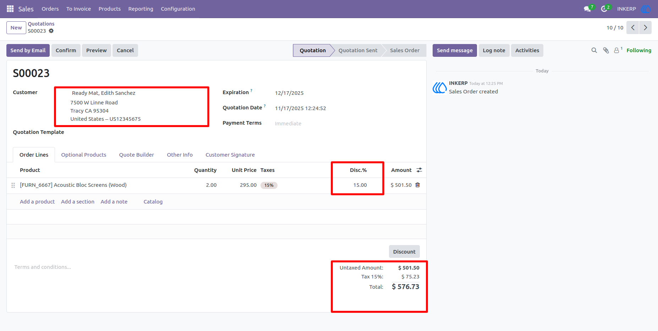Click the Terms and conditions field
Screen dimensions: 658x331
[167, 267]
